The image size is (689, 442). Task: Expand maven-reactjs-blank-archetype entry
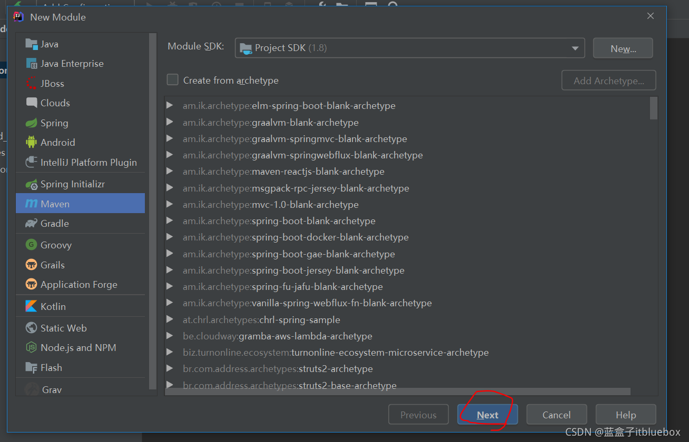(170, 171)
